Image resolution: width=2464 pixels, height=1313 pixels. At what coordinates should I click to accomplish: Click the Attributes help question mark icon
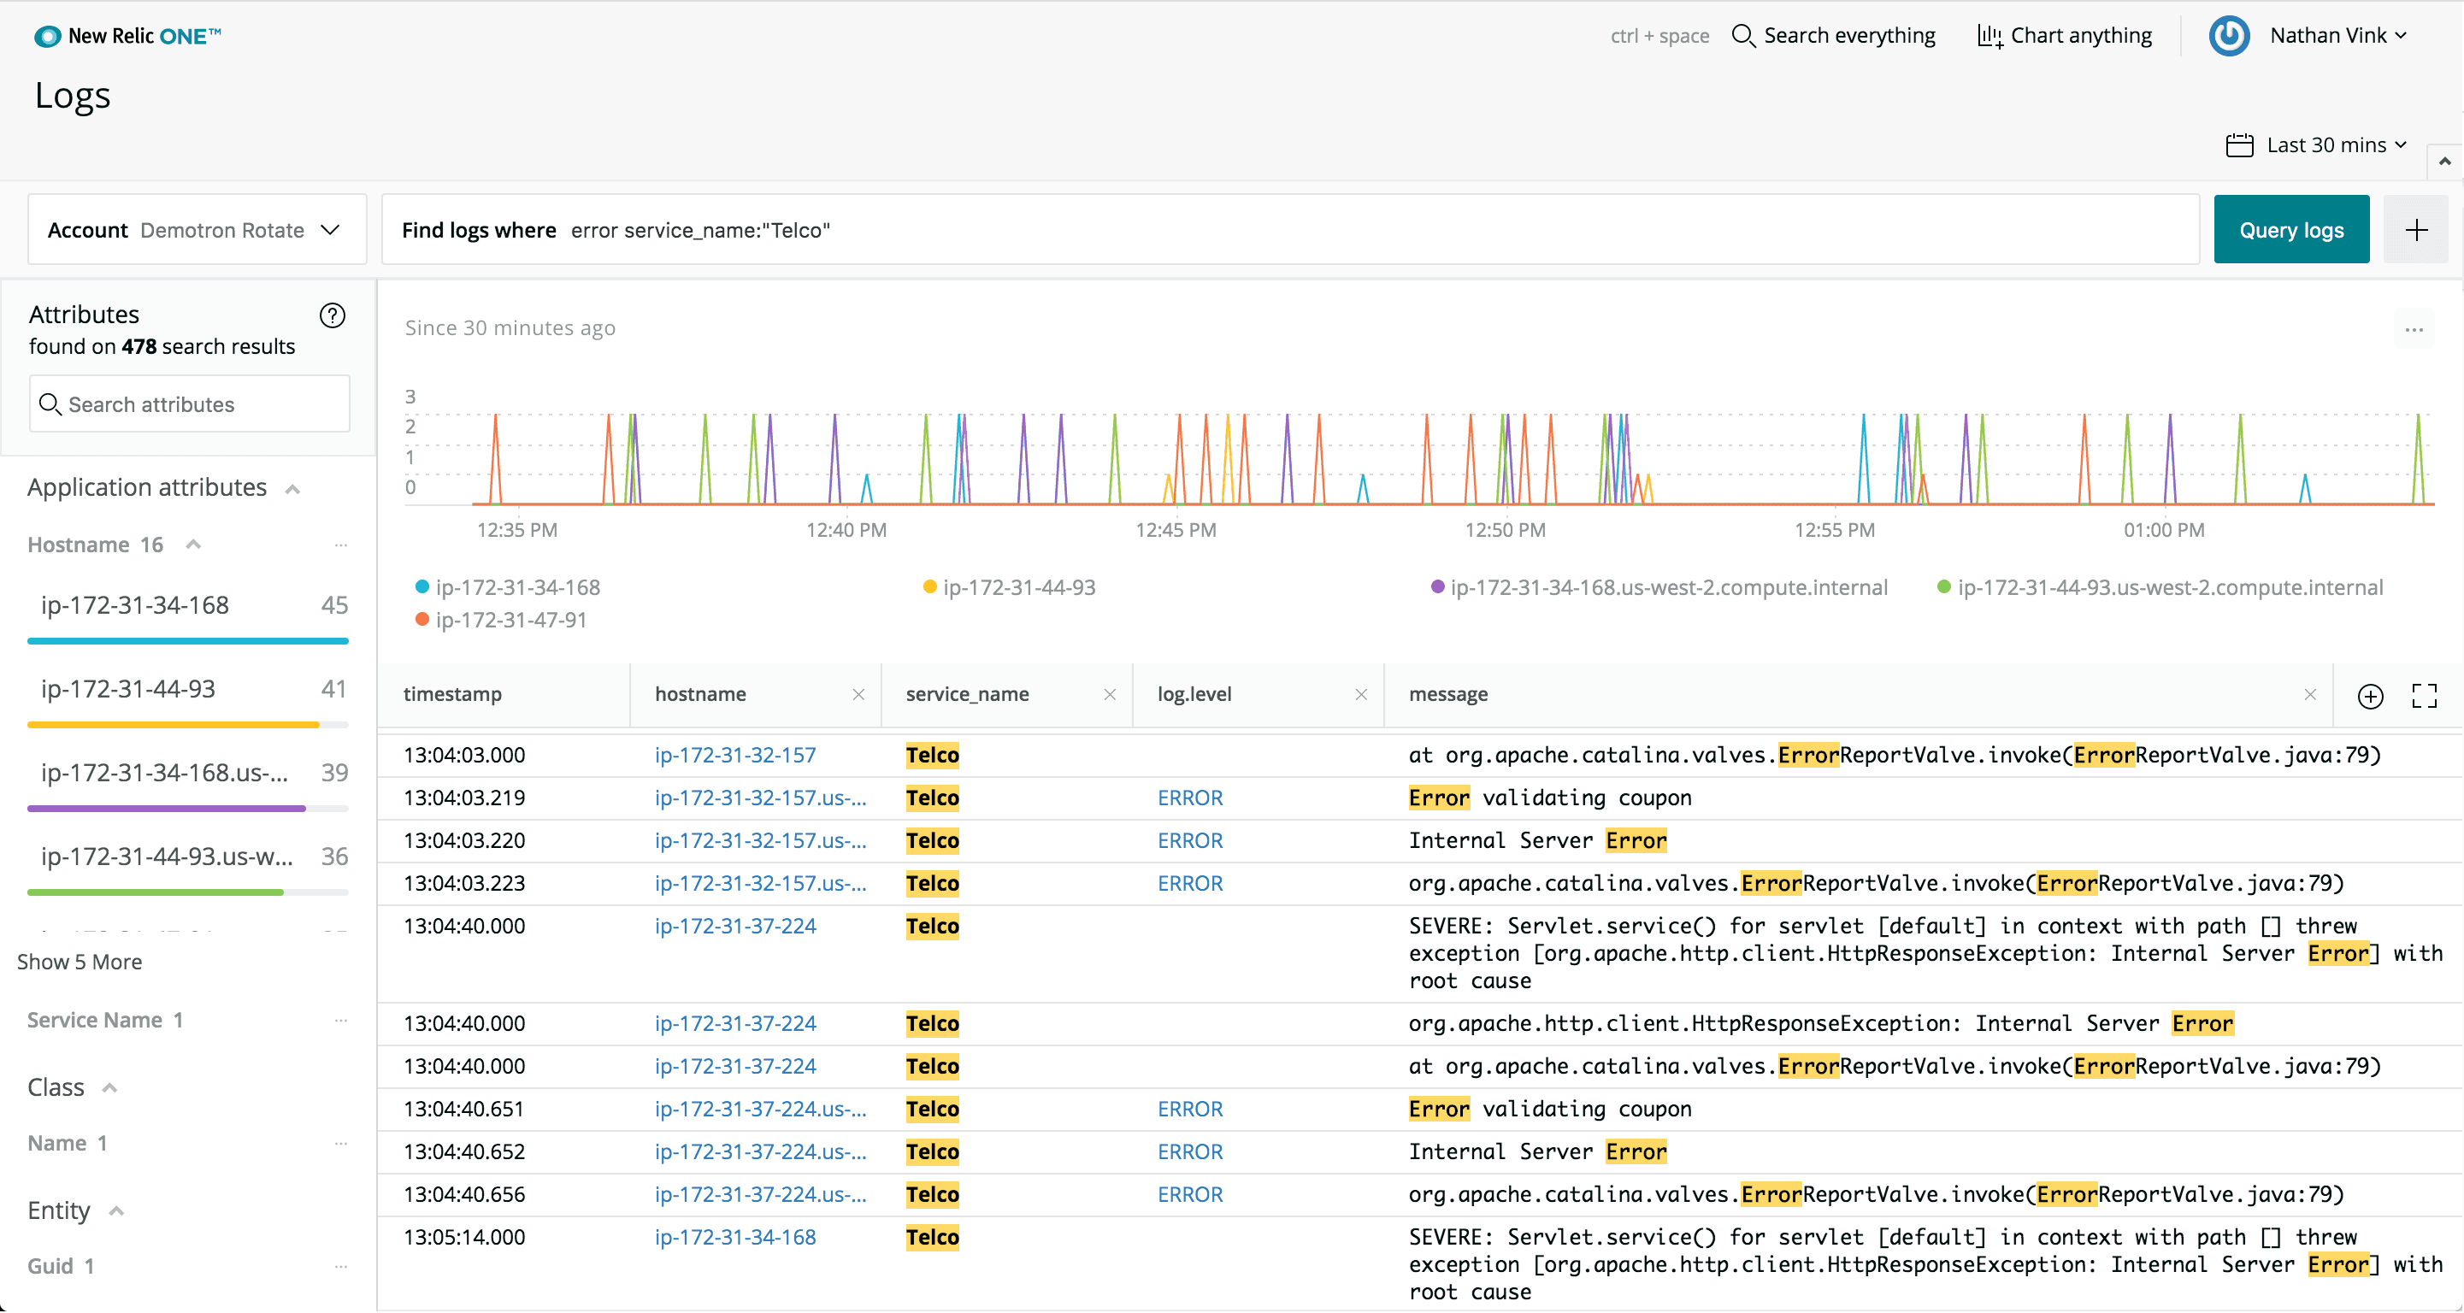(332, 315)
